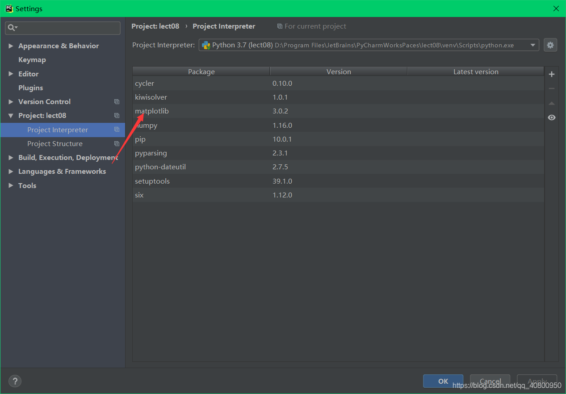Click the copy icon beside Project Structure
Screen dimensions: 566x394
coord(117,143)
